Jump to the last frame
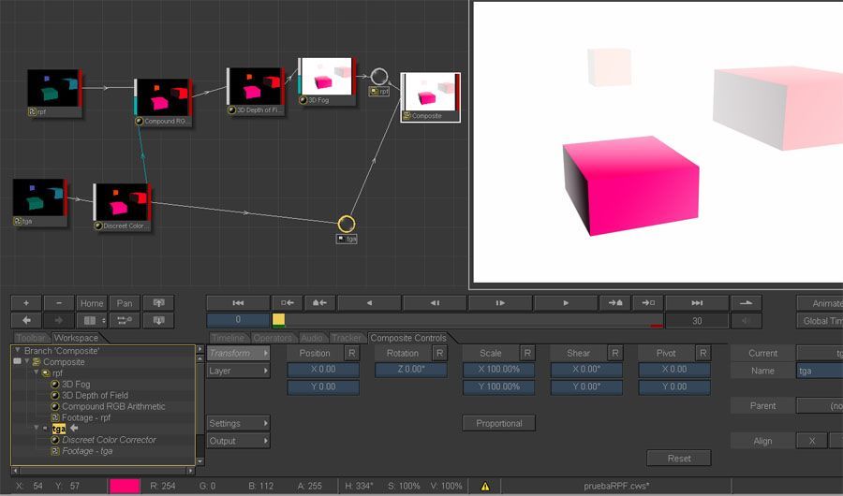 point(697,303)
